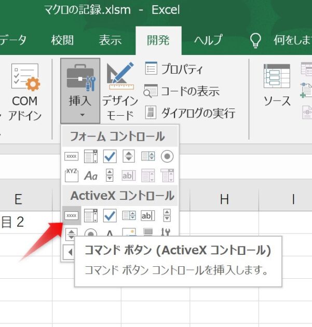312x327 pixels.
Task: Select greyed Combo Drop-Down Edit form control
Action: click(x=167, y=175)
